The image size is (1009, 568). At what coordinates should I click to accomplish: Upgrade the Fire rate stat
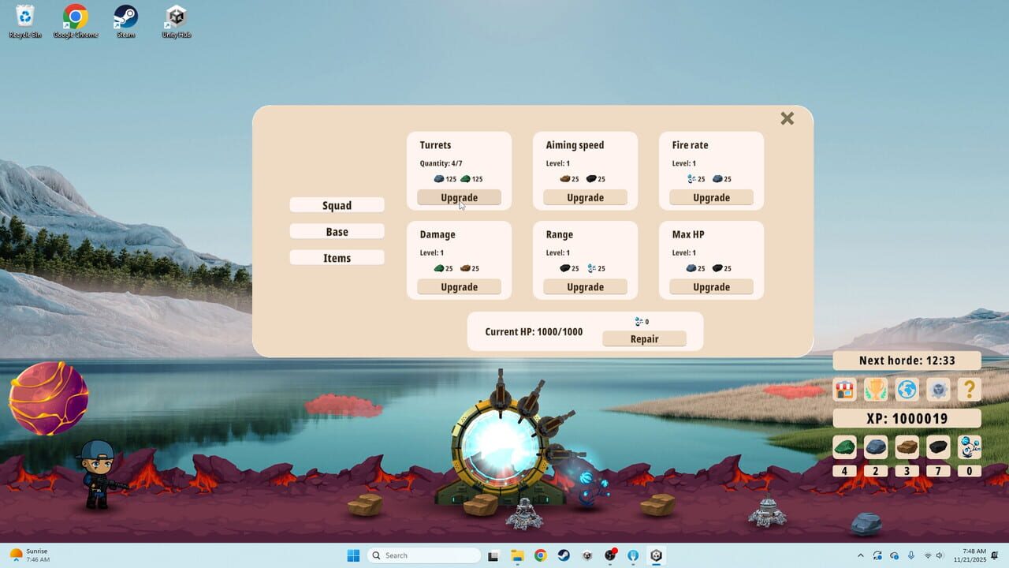(x=711, y=197)
